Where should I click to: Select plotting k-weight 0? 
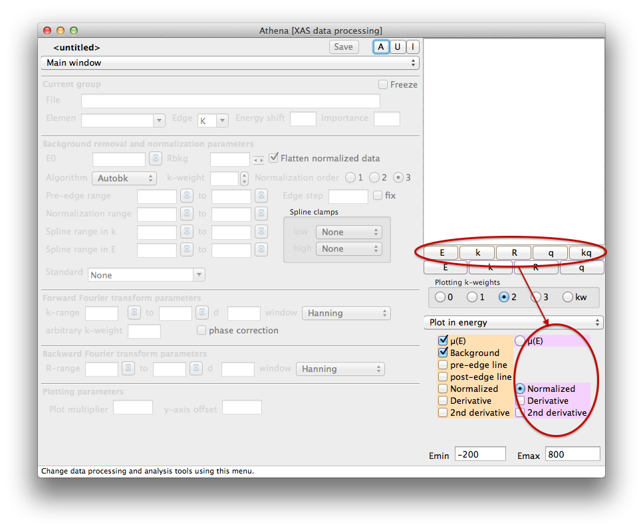pyautogui.click(x=440, y=297)
